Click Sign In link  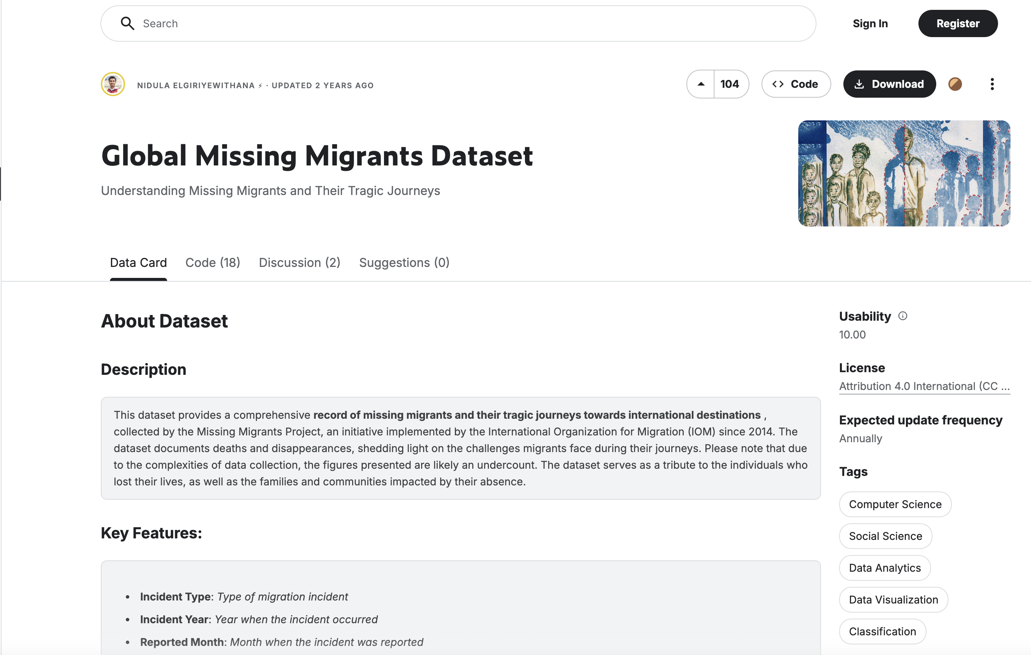pos(870,23)
